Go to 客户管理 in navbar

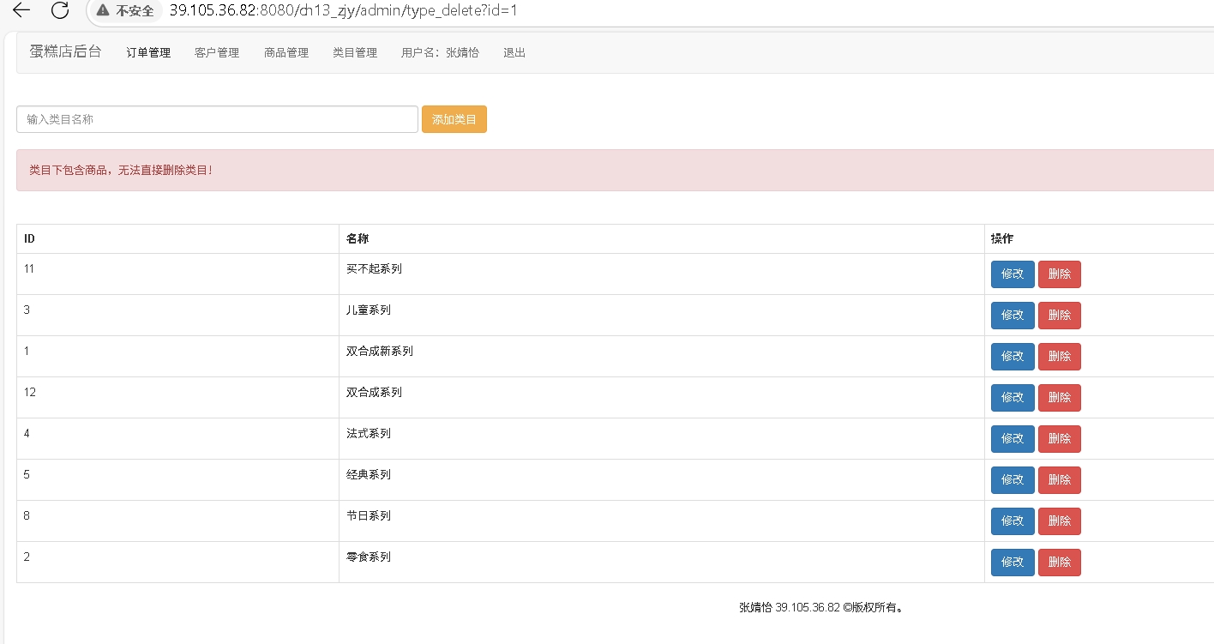[x=217, y=52]
